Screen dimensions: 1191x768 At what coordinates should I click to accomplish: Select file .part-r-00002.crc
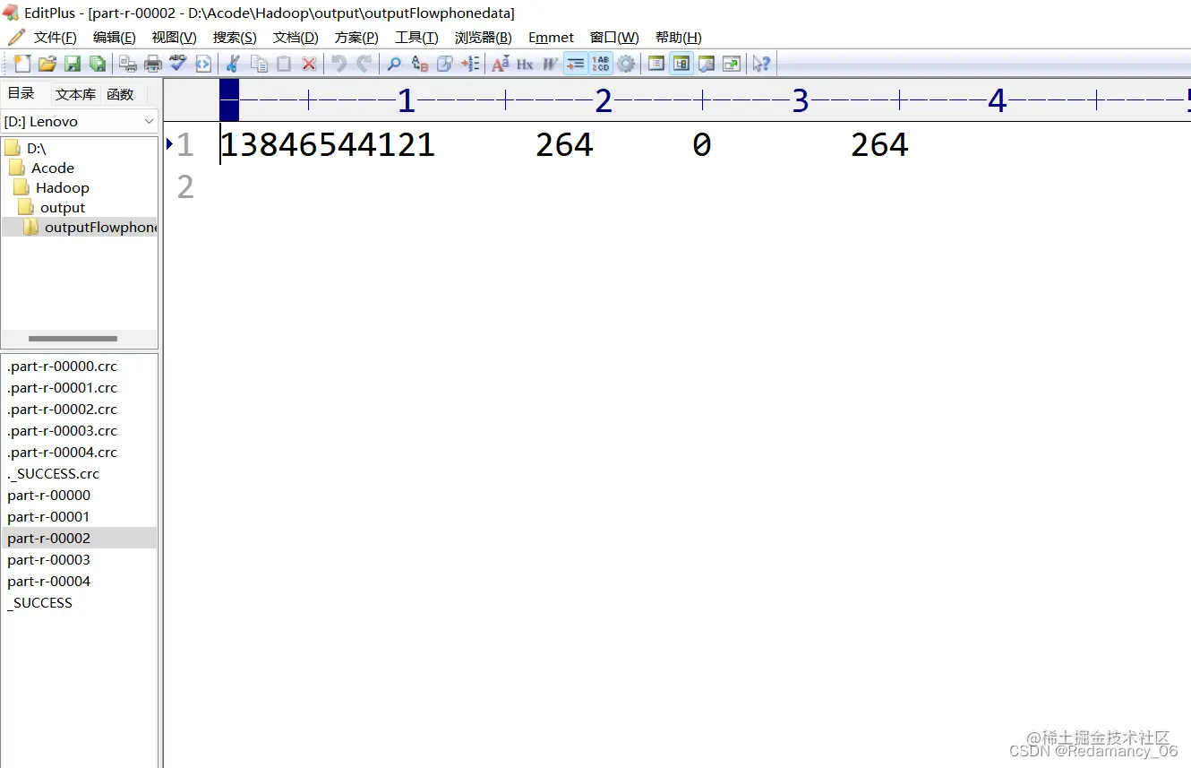62,409
